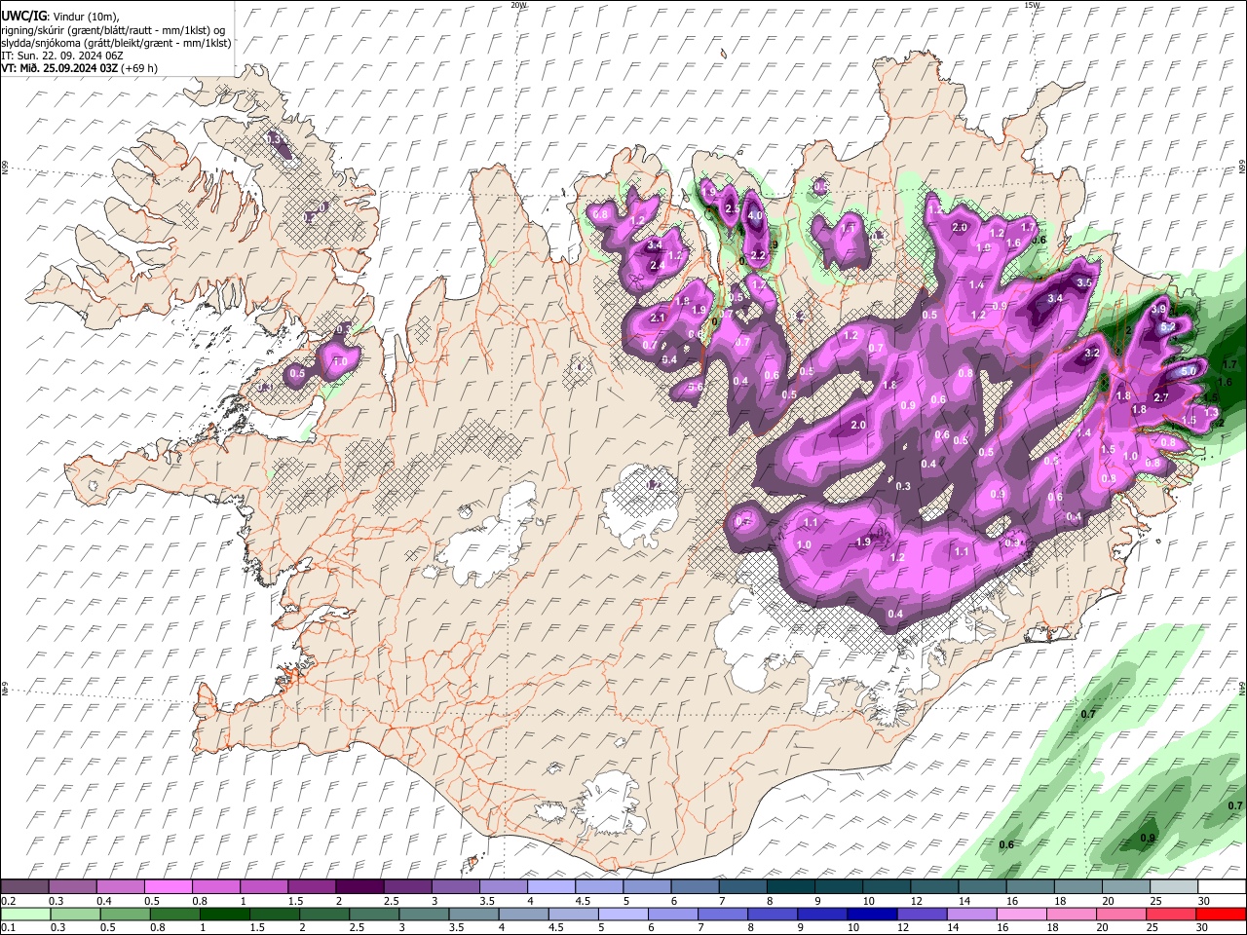Image resolution: width=1247 pixels, height=935 pixels.
Task: Click the 'IT: Sun. 22. 09. 2024 06Z' line
Action: 62,56
